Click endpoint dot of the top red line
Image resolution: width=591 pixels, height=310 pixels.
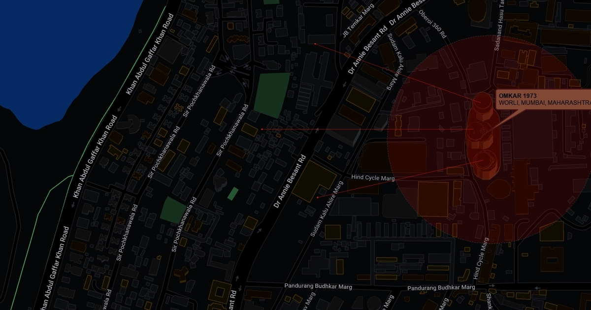pos(315,44)
